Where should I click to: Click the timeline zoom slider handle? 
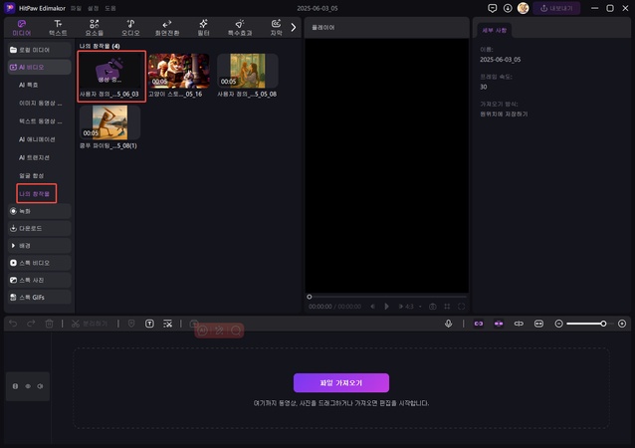[x=603, y=324]
